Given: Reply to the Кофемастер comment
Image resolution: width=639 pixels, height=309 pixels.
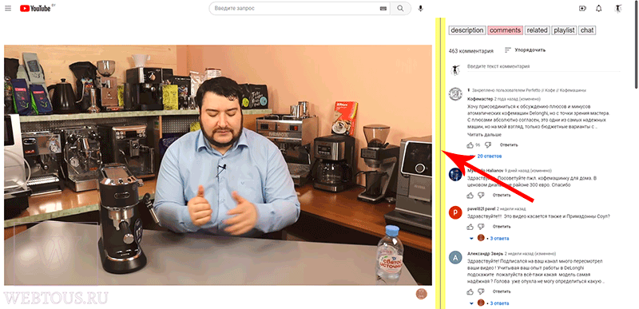Looking at the screenshot, I should pyautogui.click(x=509, y=145).
